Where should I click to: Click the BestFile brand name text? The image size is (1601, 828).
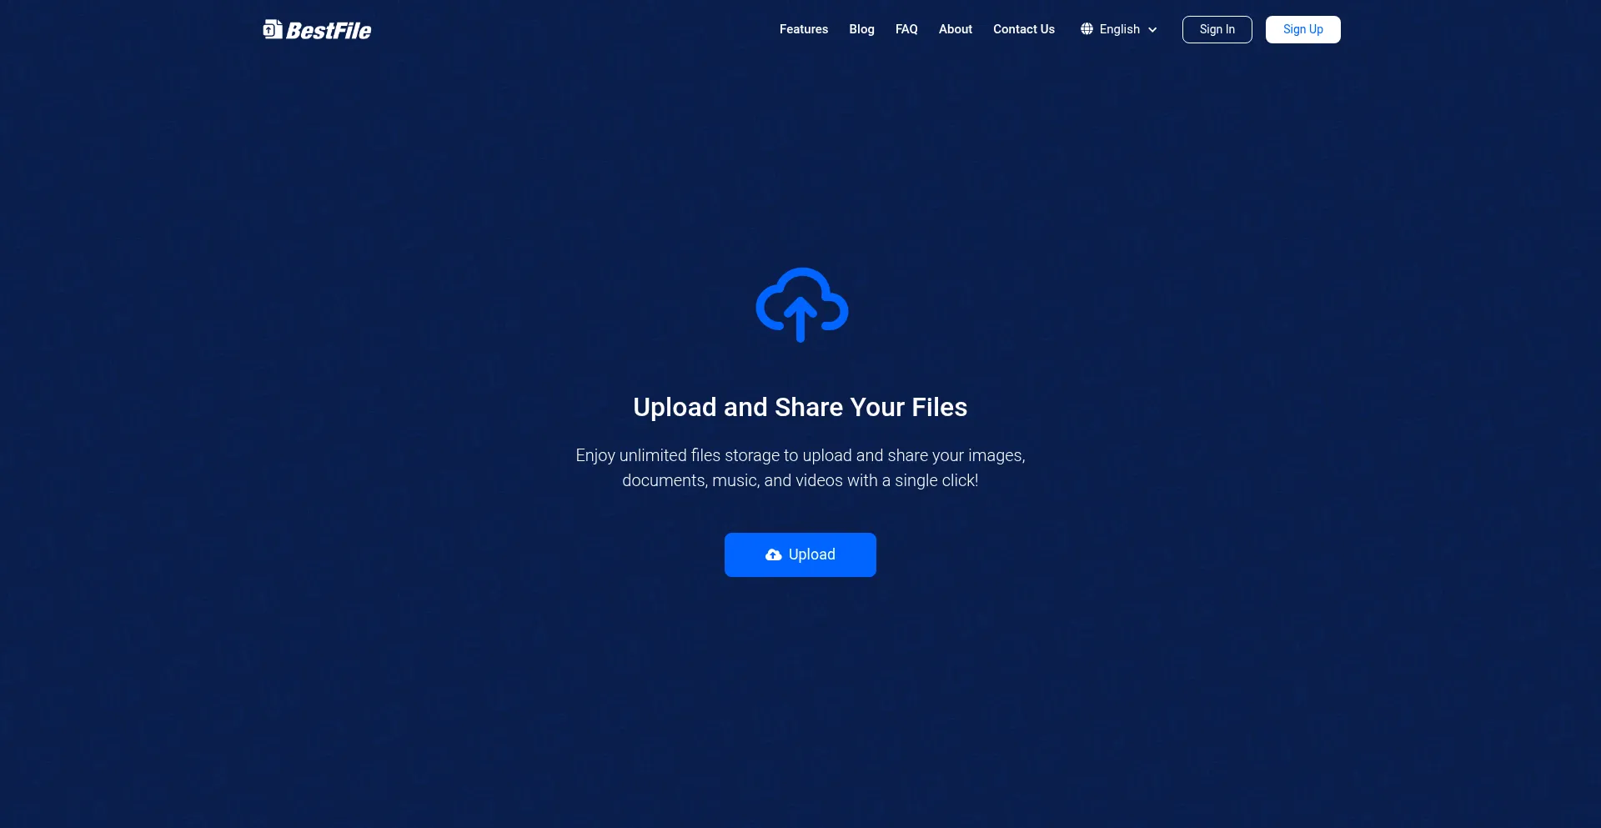pos(329,31)
